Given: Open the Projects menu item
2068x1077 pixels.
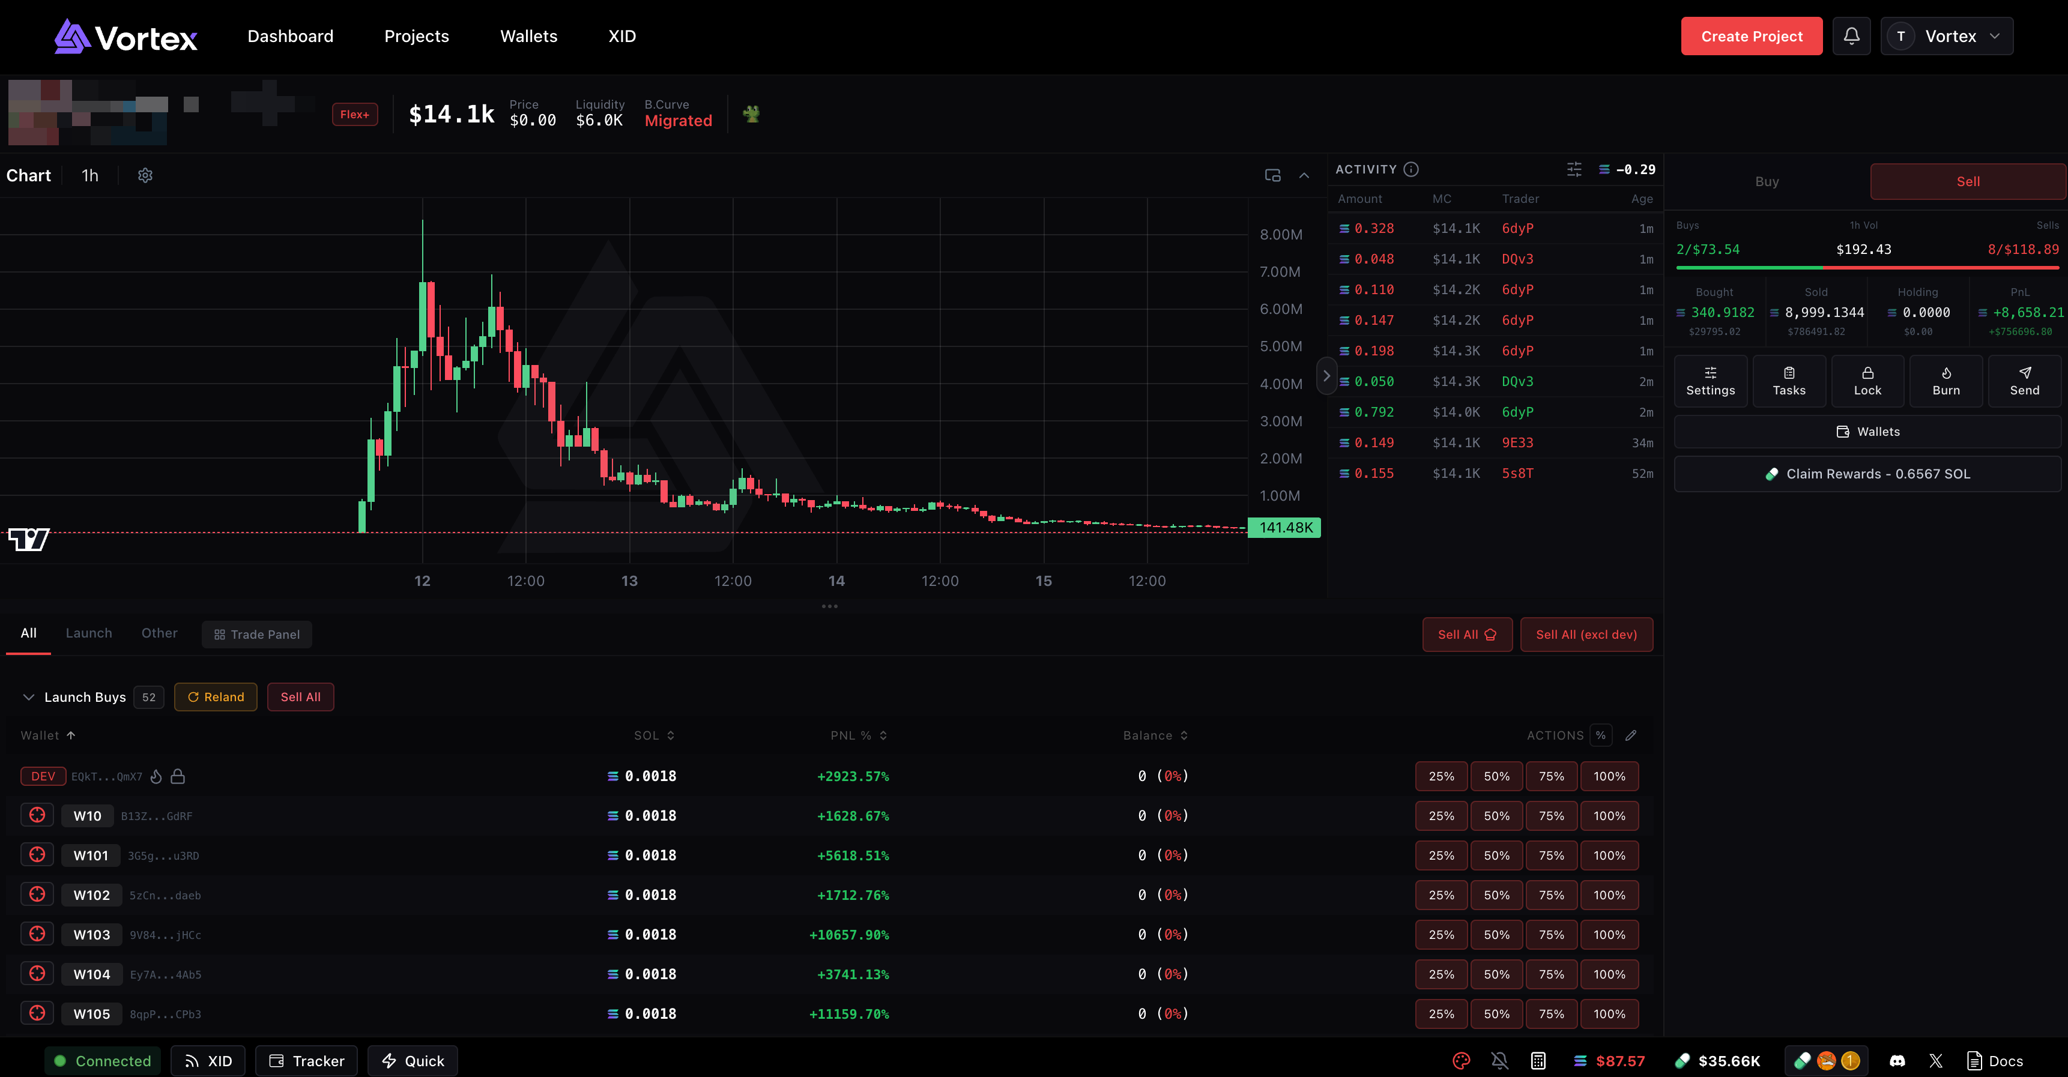Looking at the screenshot, I should [x=416, y=36].
